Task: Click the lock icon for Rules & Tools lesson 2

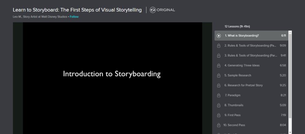Action: (219, 46)
